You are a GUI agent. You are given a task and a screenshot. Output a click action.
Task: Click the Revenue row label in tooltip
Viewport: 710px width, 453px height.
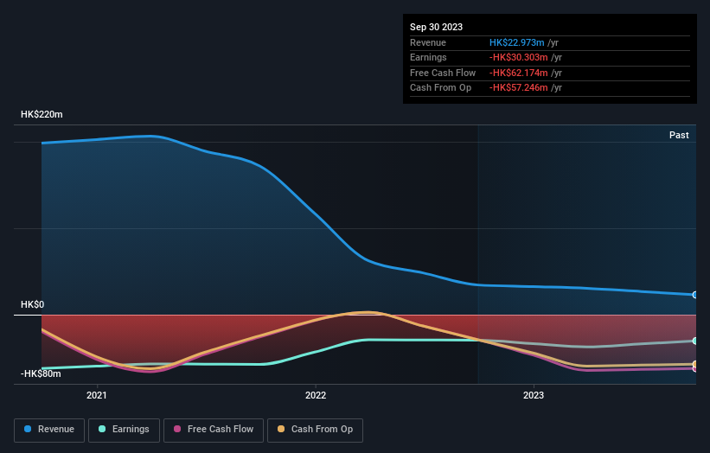[428, 42]
